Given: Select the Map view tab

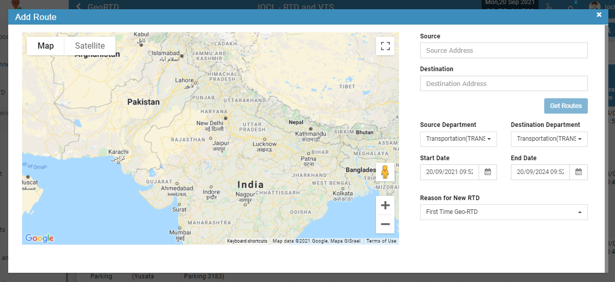Looking at the screenshot, I should coord(46,46).
